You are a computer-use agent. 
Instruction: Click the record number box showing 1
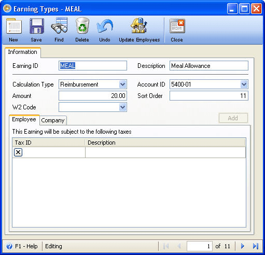[200, 246]
